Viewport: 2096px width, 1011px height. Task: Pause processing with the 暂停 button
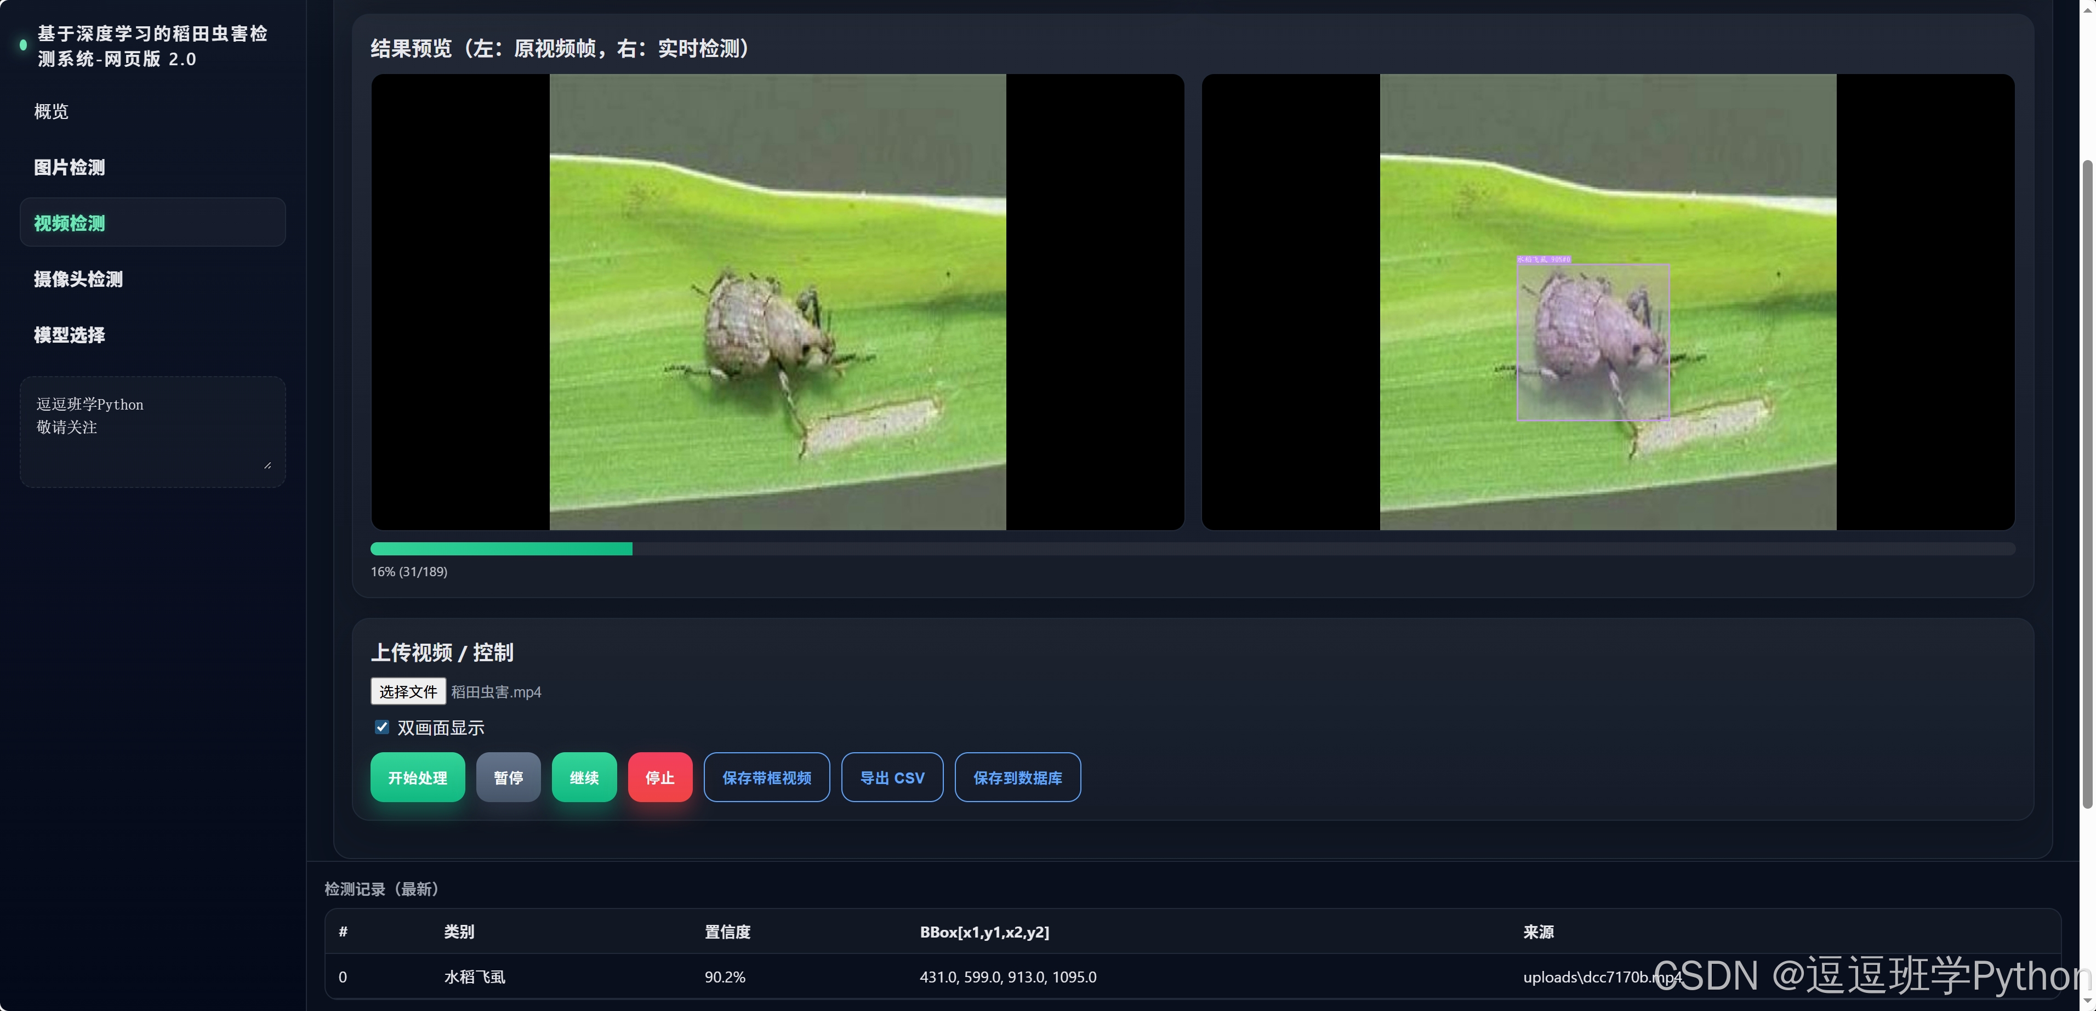point(508,777)
